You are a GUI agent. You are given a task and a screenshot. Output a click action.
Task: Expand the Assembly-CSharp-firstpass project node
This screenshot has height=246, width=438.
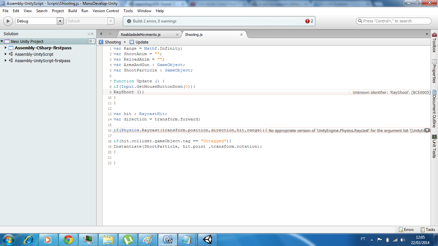(5, 48)
